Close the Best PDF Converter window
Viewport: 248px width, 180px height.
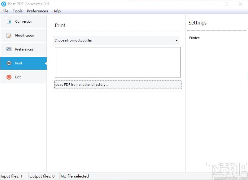click(240, 4)
